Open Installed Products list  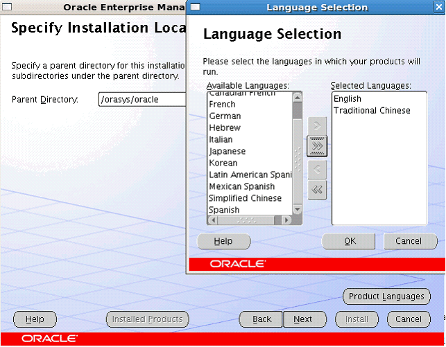click(148, 319)
